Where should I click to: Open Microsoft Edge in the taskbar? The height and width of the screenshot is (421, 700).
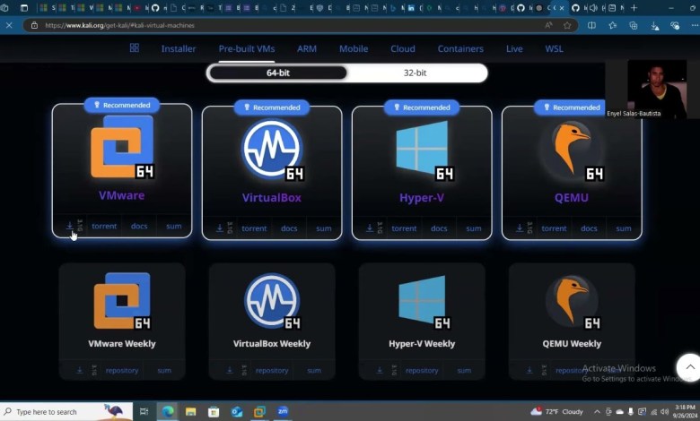[168, 411]
